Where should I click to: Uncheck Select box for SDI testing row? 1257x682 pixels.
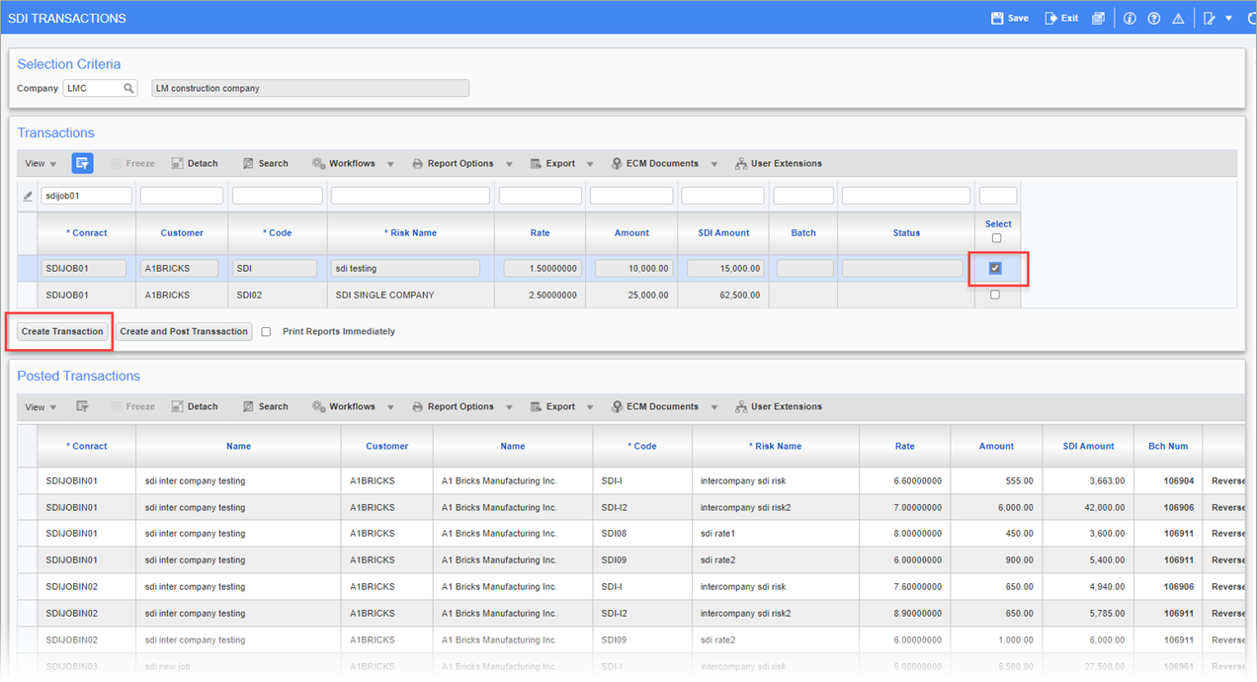(995, 268)
